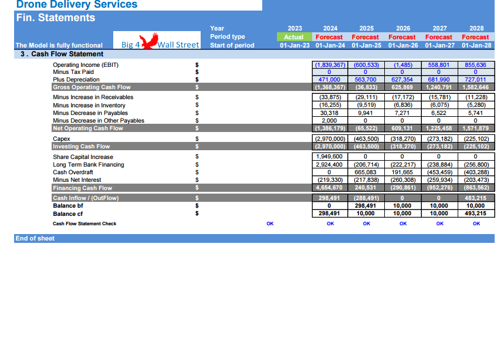504x342 pixels.
Task: Select the 3. Cash Flow Statement heading
Action: point(62,54)
